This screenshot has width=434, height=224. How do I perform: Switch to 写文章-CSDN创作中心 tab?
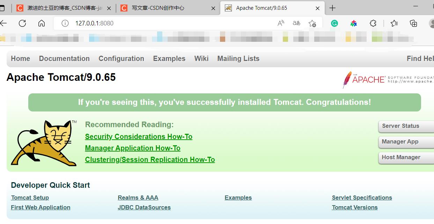[168, 8]
